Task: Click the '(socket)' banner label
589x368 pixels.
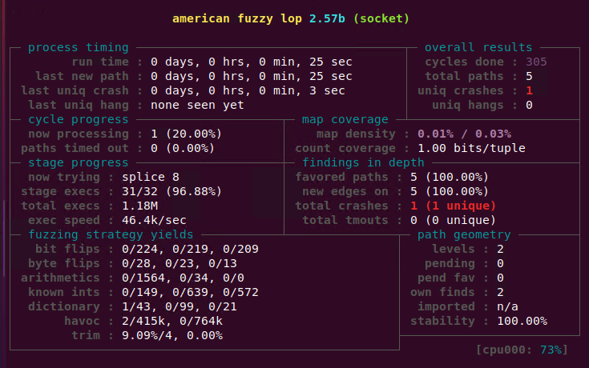Action: pos(381,18)
